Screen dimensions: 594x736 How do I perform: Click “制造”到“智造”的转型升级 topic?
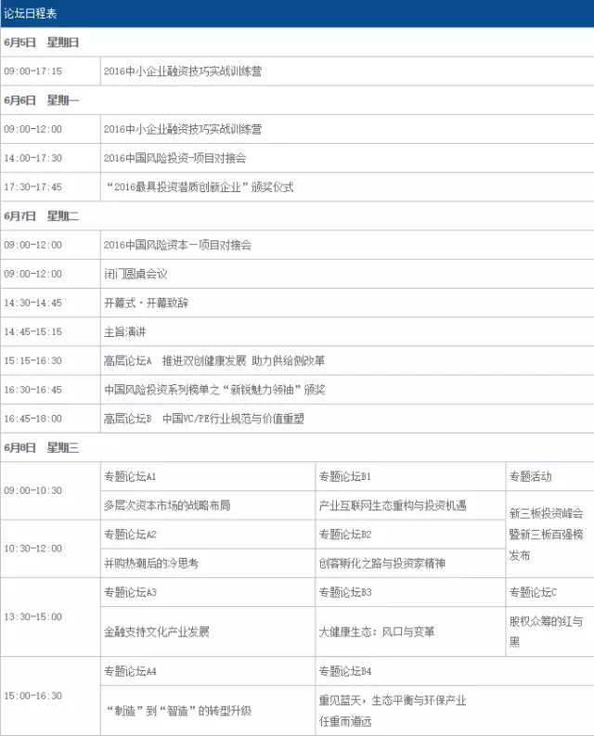[177, 711]
